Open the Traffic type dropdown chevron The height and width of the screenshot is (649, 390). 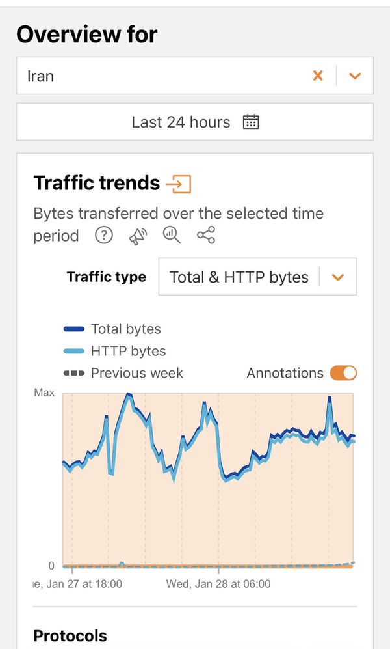tap(337, 277)
